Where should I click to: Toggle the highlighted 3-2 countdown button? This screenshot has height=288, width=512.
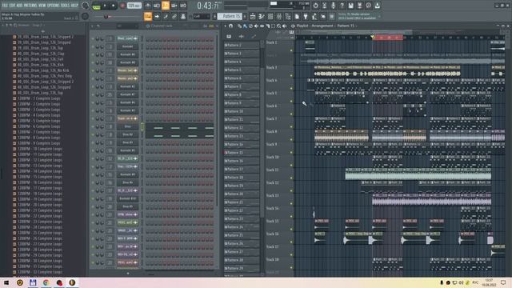(166, 6)
